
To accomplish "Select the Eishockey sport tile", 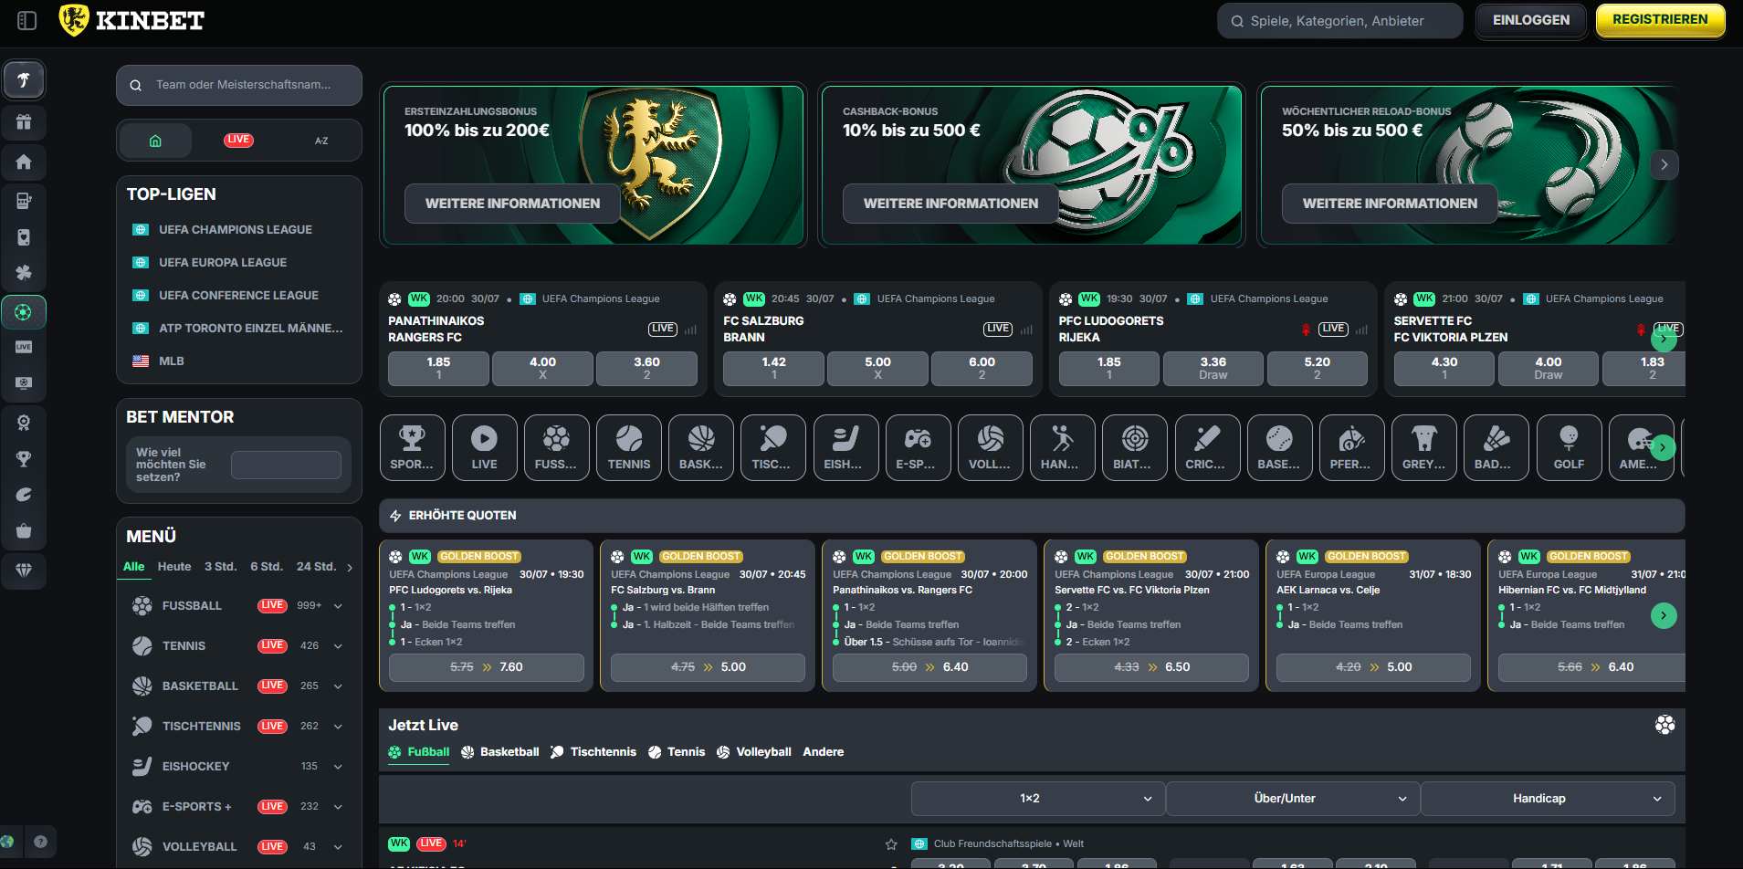I will click(845, 447).
